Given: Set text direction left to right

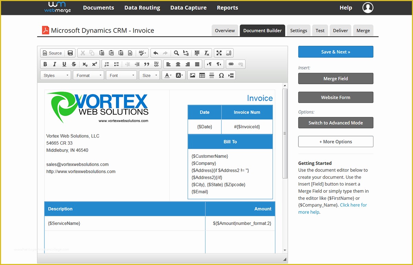Looking at the screenshot, I should pyautogui.click(x=209, y=64).
